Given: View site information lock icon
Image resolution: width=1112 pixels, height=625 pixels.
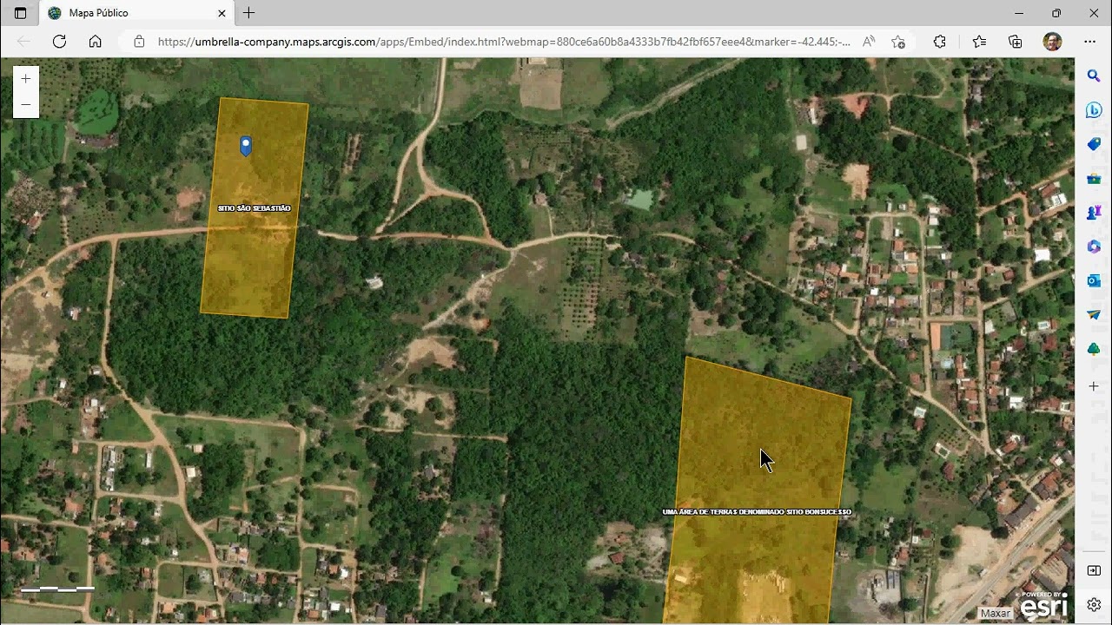Looking at the screenshot, I should point(139,42).
